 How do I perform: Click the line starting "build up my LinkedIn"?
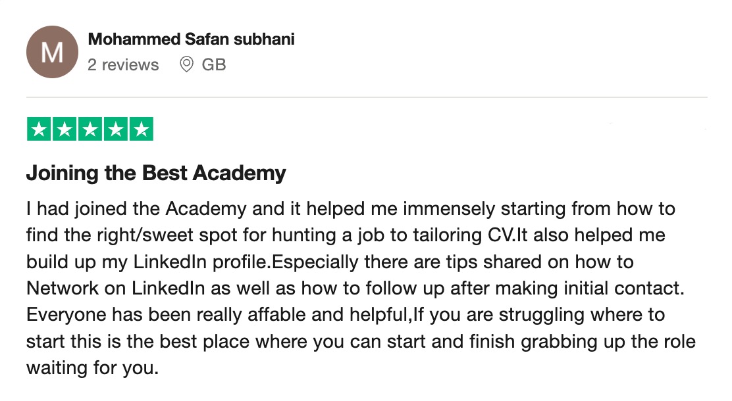pyautogui.click(x=330, y=262)
